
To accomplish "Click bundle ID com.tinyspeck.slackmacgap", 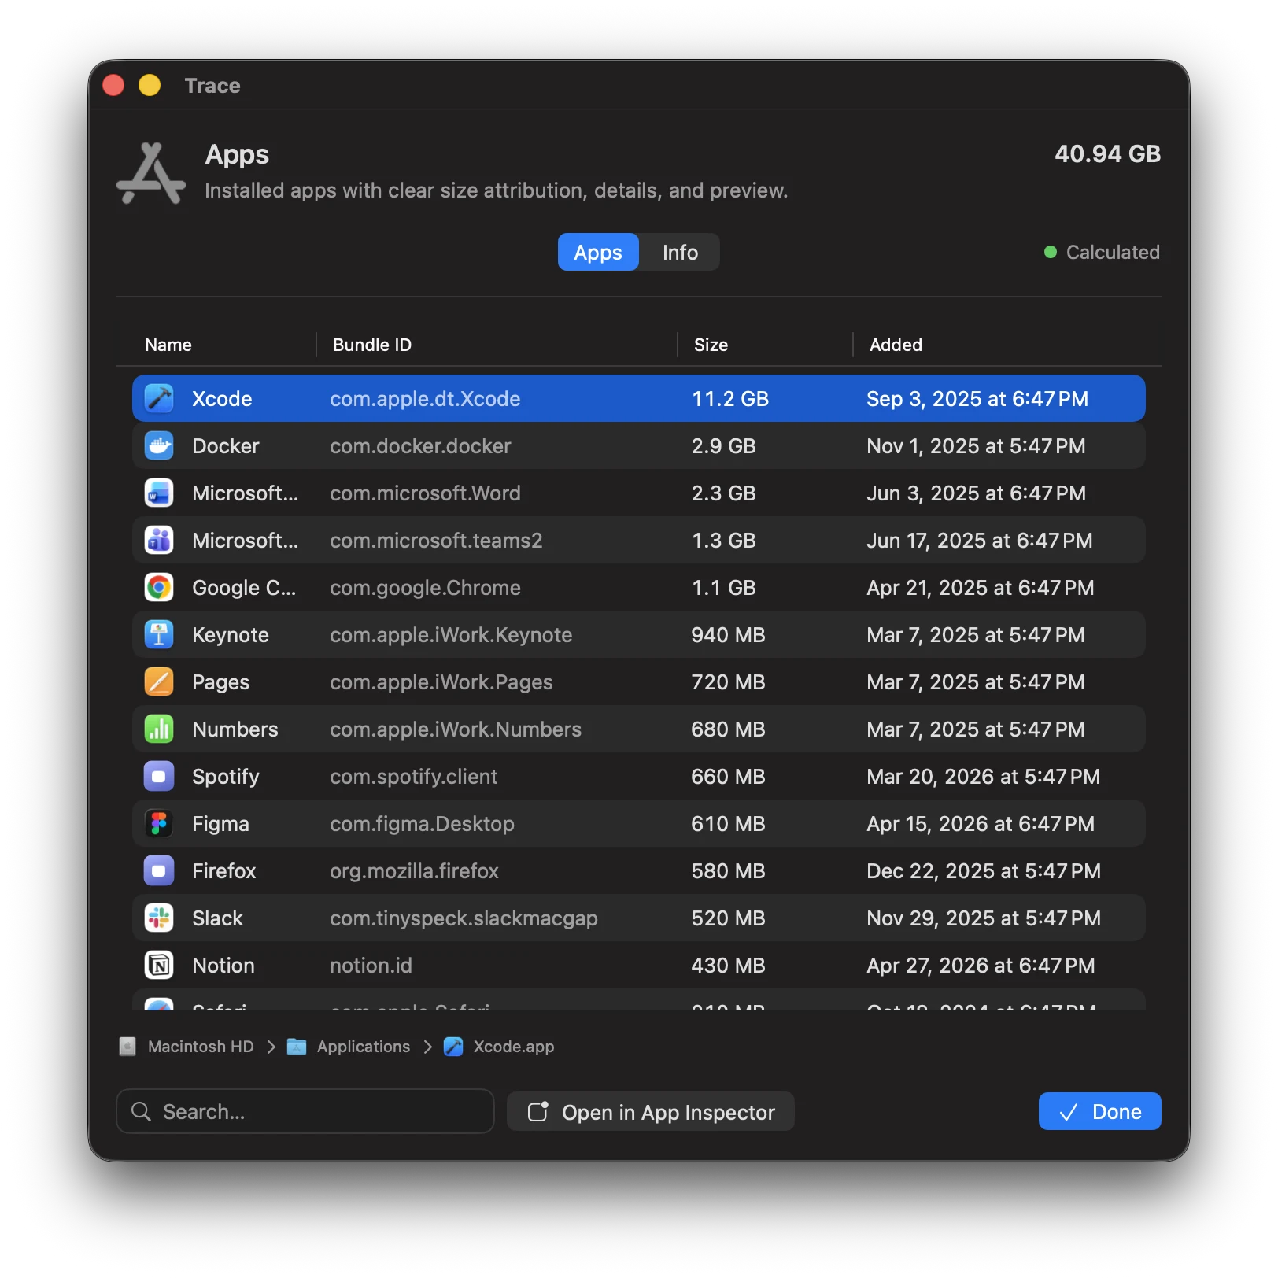I will pos(464,918).
